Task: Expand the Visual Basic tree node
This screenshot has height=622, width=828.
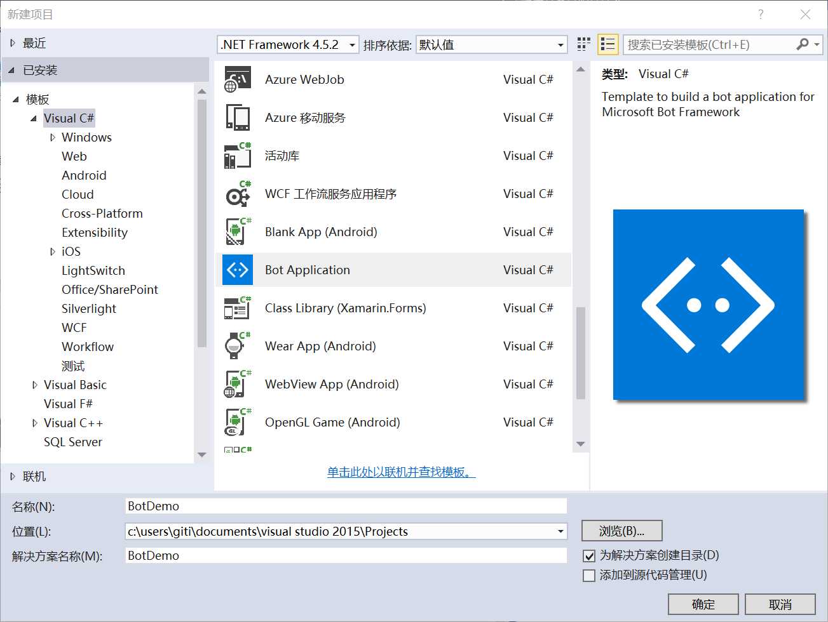Action: (x=34, y=385)
